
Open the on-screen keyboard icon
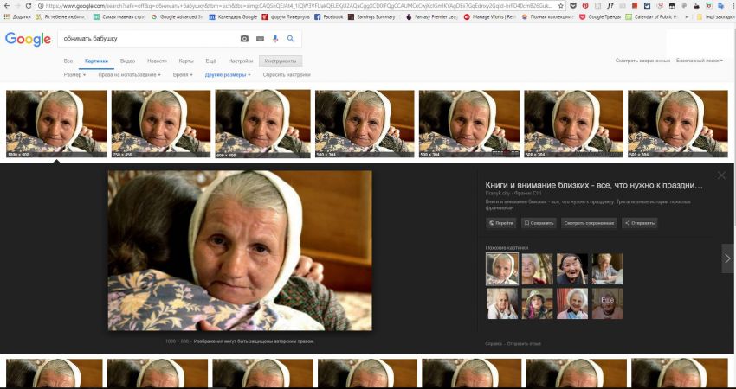pos(260,39)
